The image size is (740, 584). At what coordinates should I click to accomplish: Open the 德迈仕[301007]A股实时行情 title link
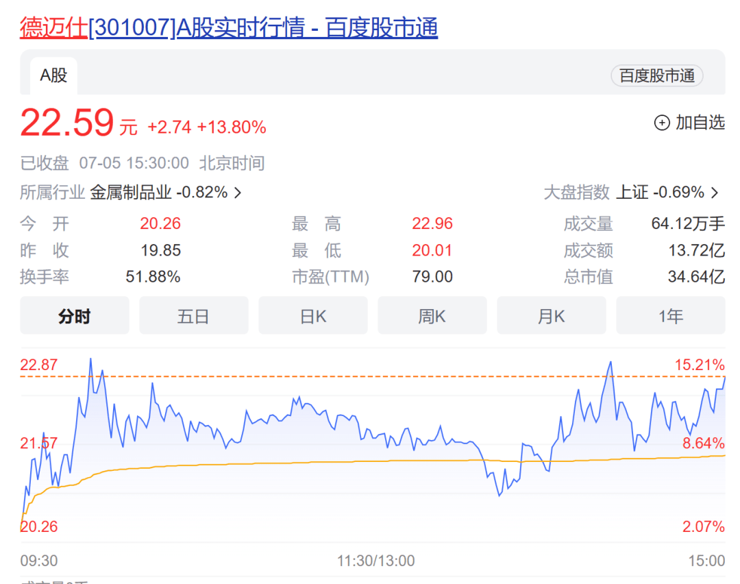pyautogui.click(x=229, y=27)
